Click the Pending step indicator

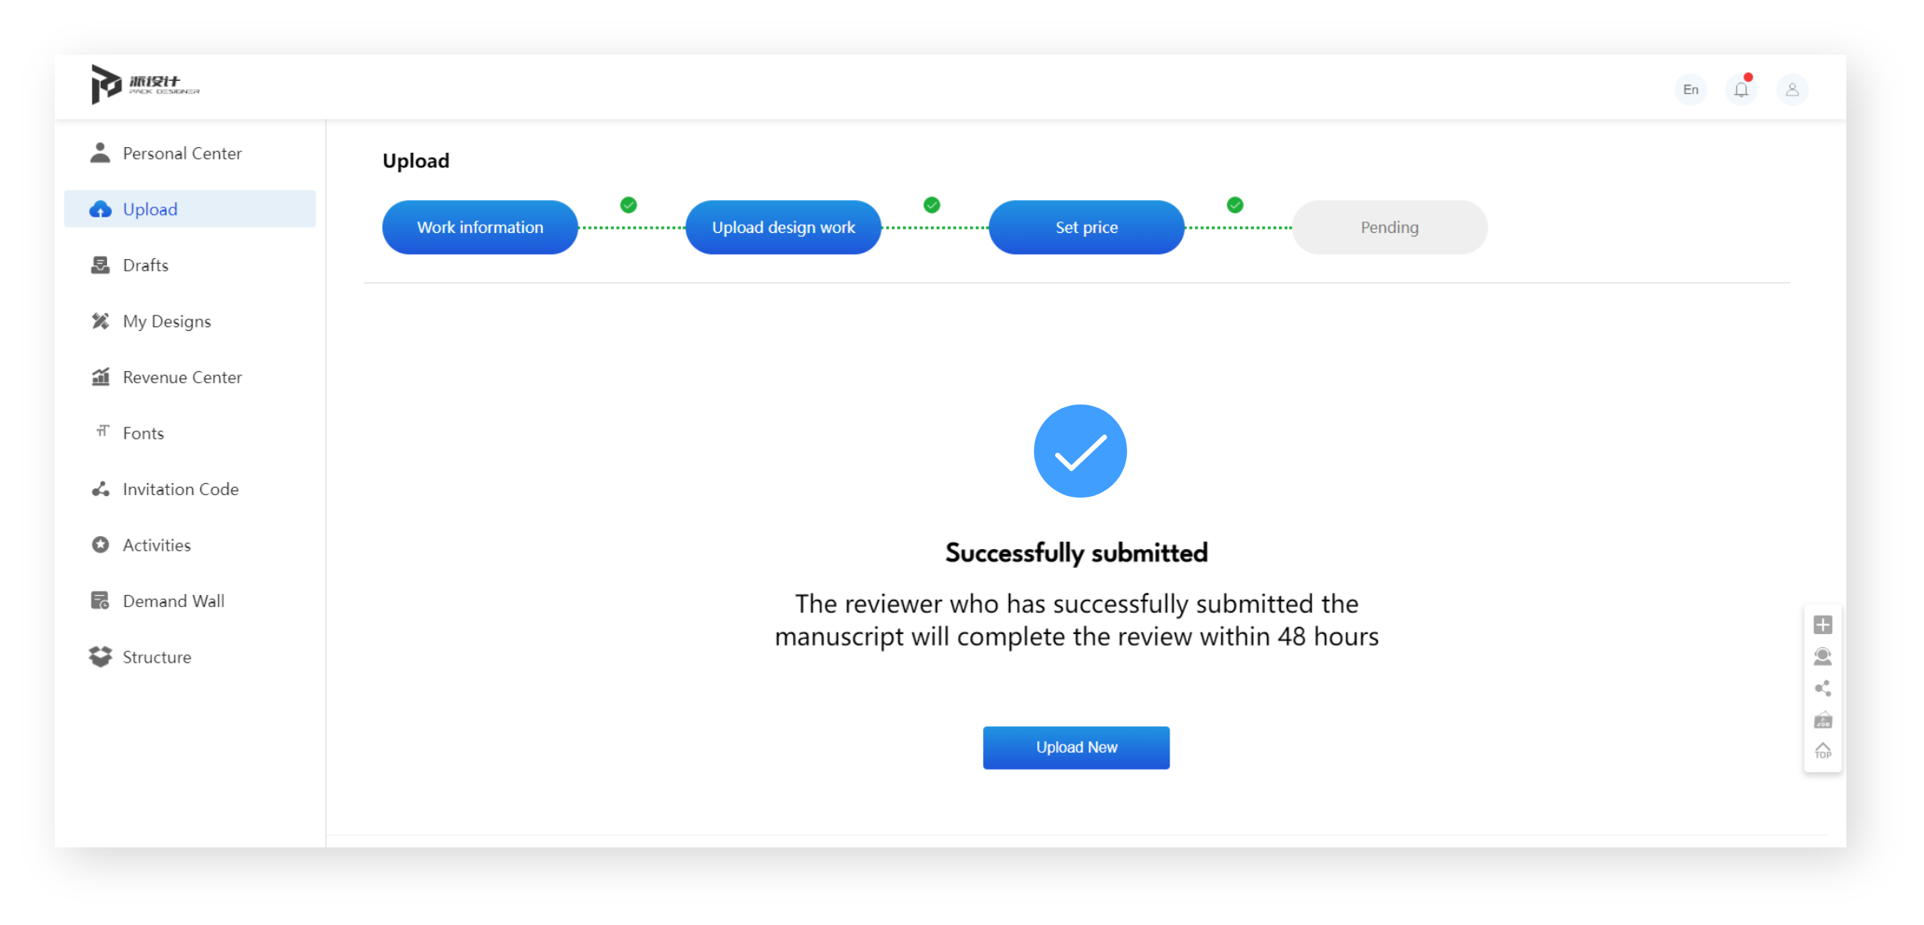(x=1389, y=227)
